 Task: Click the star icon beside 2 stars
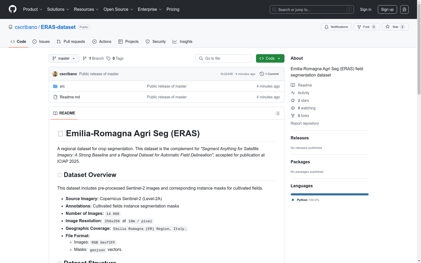coord(293,100)
